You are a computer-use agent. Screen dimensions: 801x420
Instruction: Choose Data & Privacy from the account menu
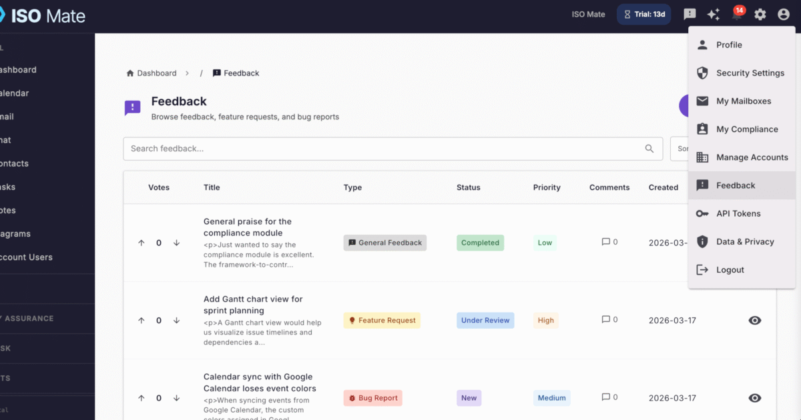click(744, 241)
